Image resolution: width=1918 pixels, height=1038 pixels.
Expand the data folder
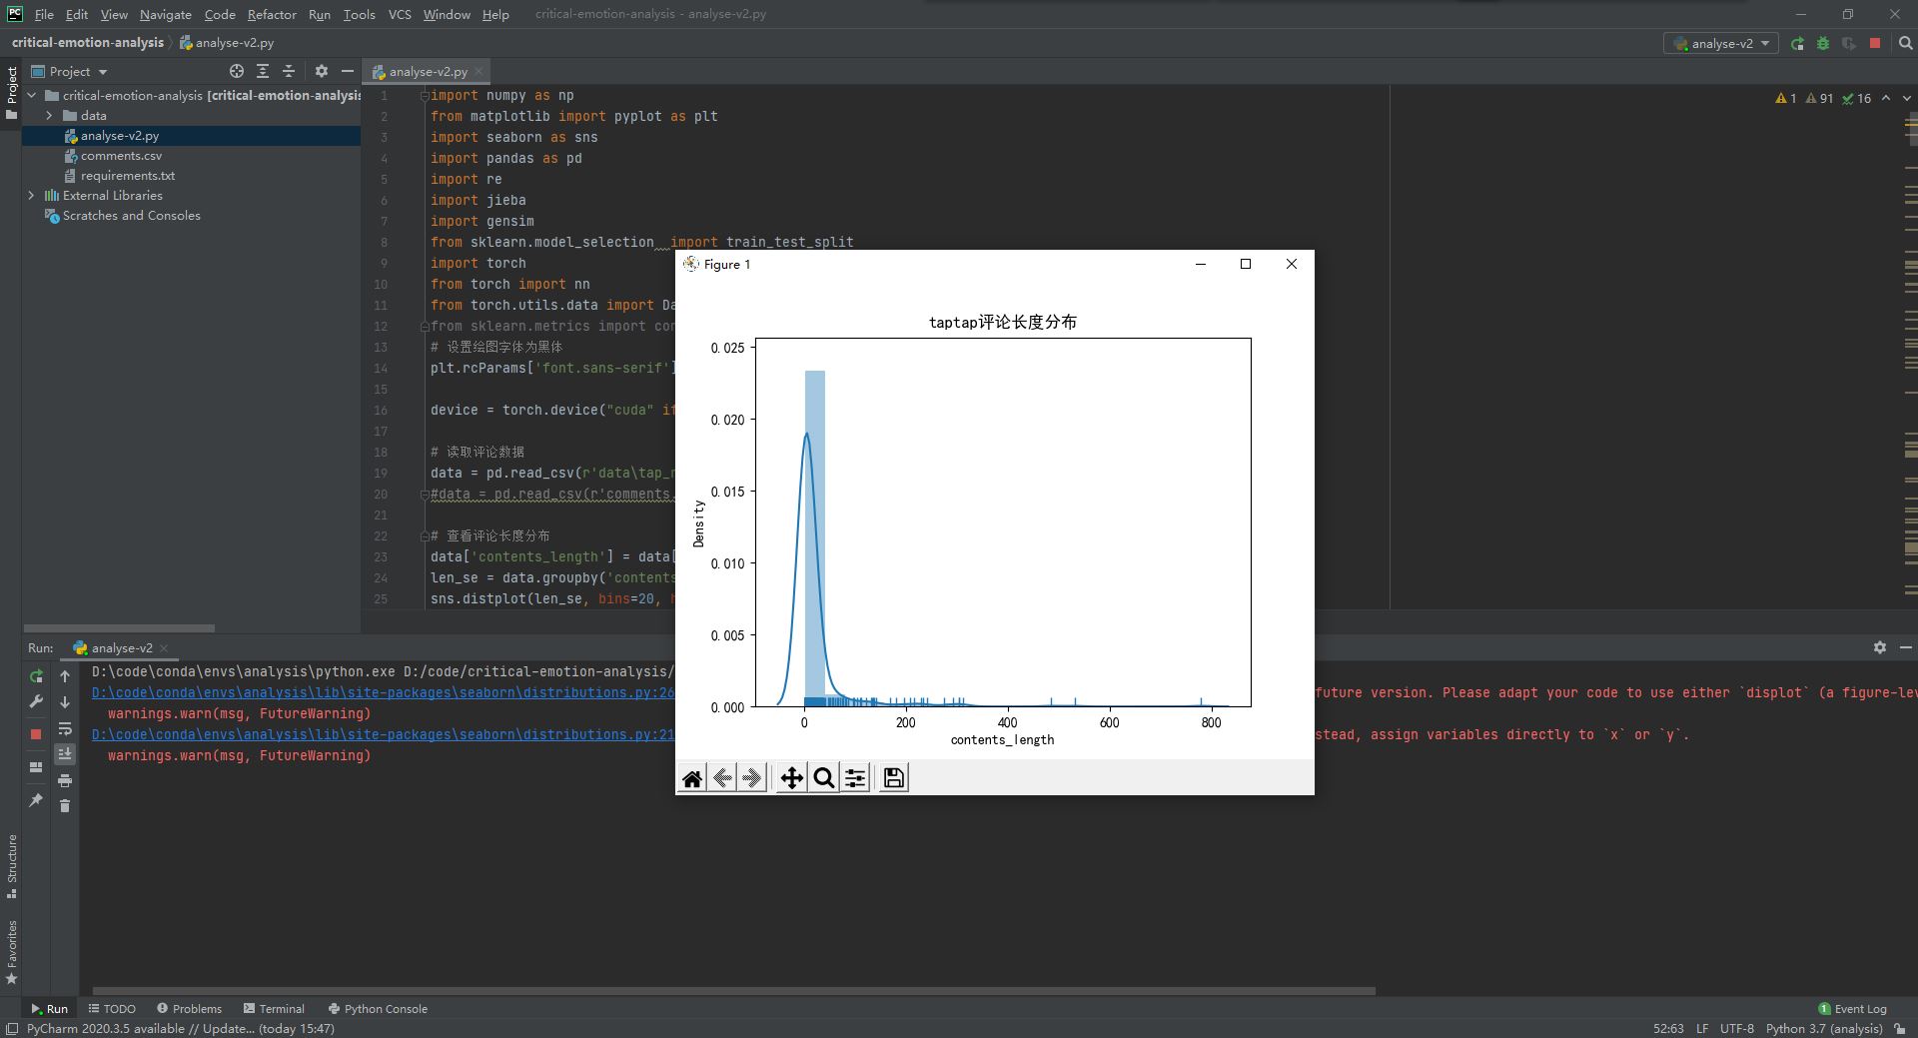(49, 115)
